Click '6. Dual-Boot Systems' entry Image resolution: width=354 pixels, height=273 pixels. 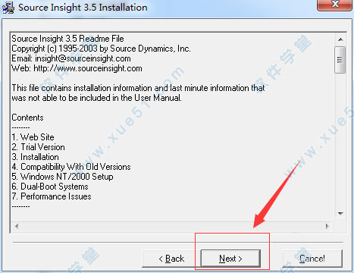click(50, 187)
